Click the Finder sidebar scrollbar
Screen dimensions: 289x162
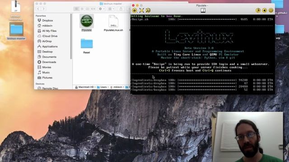[x=71, y=36]
